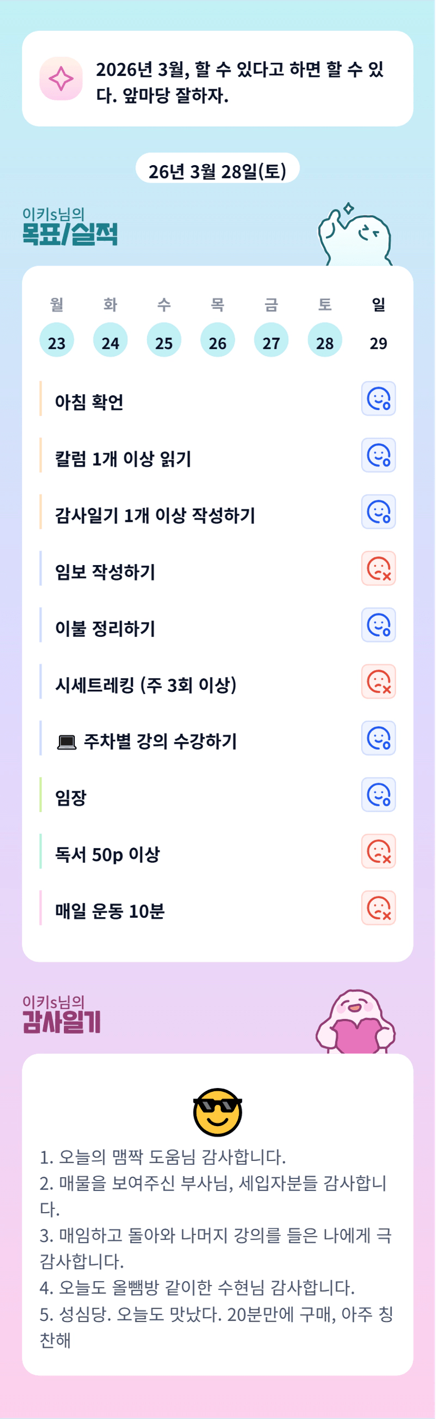The width and height of the screenshot is (436, 1419).
Task: Click the sunglasses emoji in 감사일기
Action: (x=217, y=1112)
